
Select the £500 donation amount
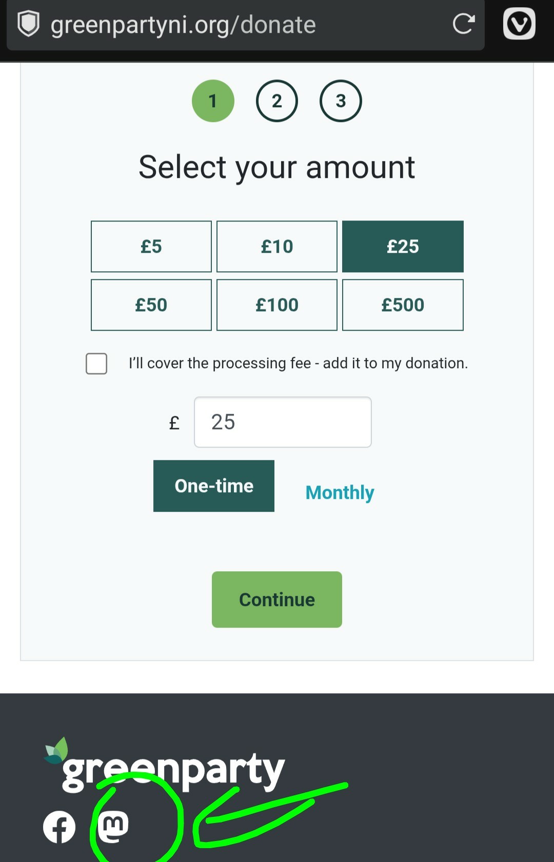pos(403,305)
